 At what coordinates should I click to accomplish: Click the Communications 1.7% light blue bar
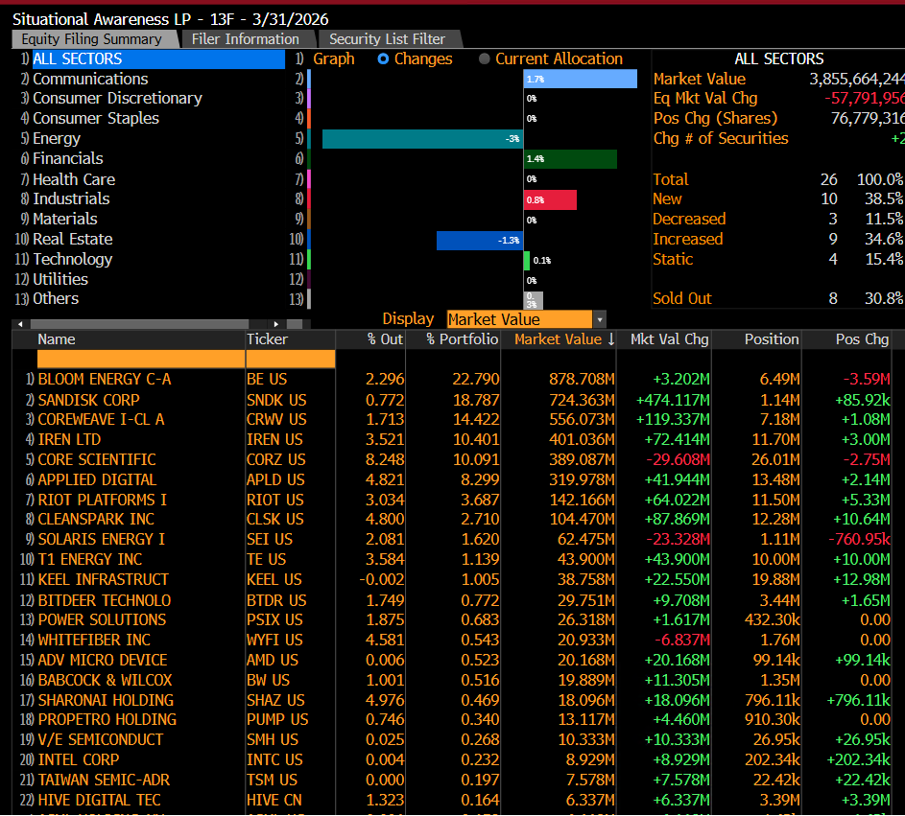point(580,79)
